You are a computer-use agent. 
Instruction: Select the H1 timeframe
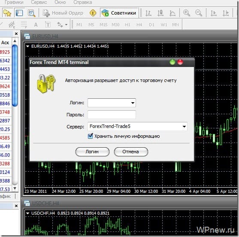click(x=127, y=25)
